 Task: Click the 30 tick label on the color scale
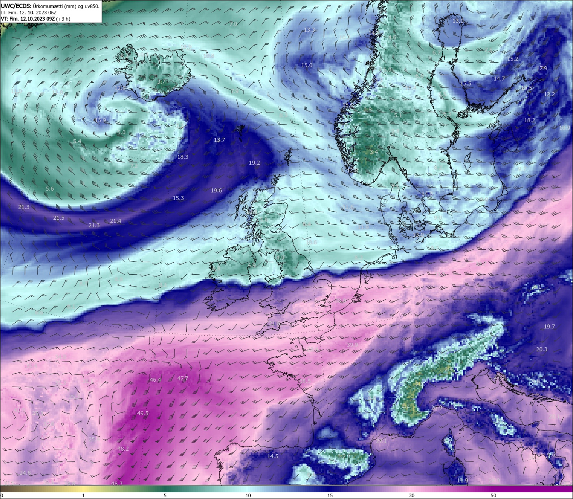pos(411,495)
